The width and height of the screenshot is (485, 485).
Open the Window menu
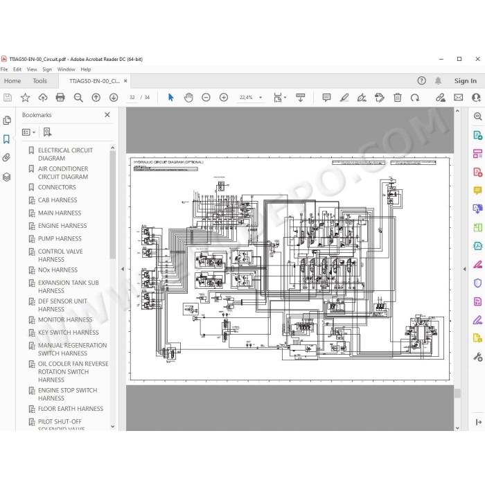point(67,69)
